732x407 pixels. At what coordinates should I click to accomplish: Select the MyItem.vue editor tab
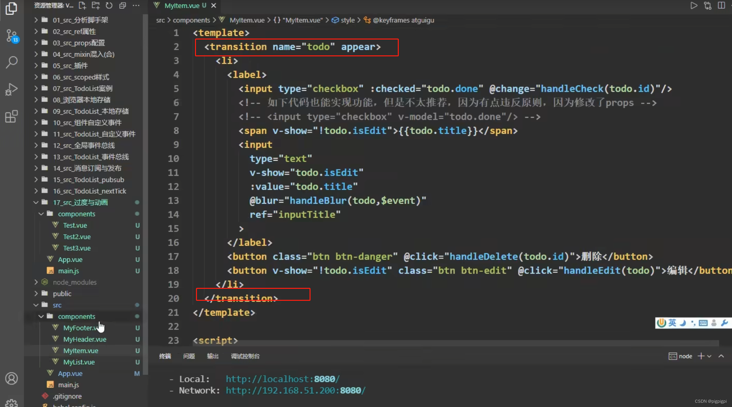185,6
